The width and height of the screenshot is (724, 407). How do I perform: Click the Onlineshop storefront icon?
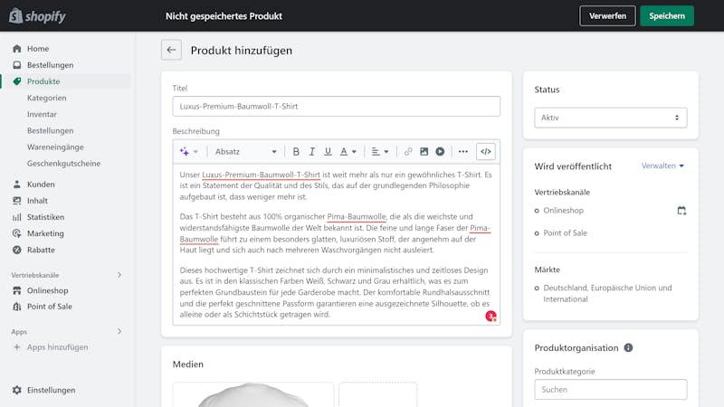pos(17,290)
